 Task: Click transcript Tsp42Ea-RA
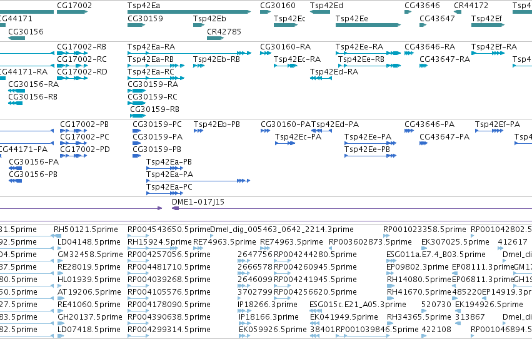[x=151, y=47]
